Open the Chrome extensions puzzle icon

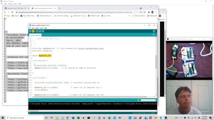(149, 12)
